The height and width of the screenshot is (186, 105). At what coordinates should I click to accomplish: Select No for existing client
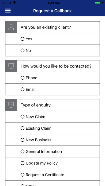pyautogui.click(x=52, y=51)
